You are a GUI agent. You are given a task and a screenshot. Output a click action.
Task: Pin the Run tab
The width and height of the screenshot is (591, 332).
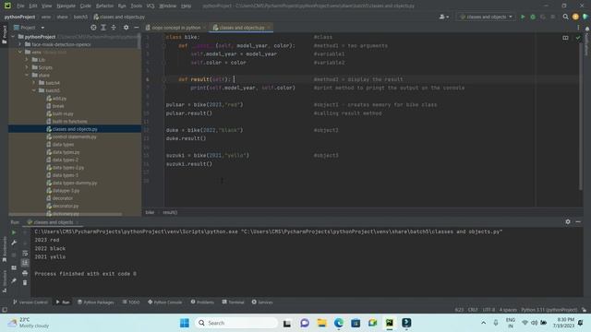14,280
